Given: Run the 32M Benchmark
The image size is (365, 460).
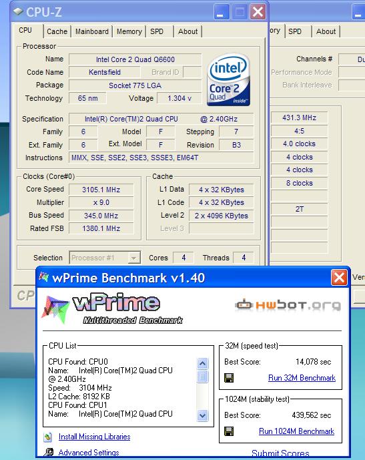Looking at the screenshot, I should point(302,378).
